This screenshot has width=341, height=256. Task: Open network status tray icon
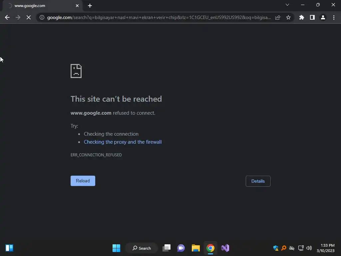[x=301, y=248]
